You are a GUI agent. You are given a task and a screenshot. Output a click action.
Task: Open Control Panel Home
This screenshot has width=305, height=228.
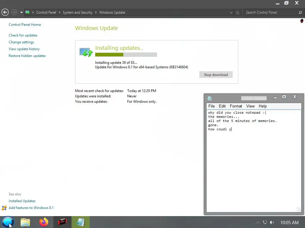tap(25, 25)
